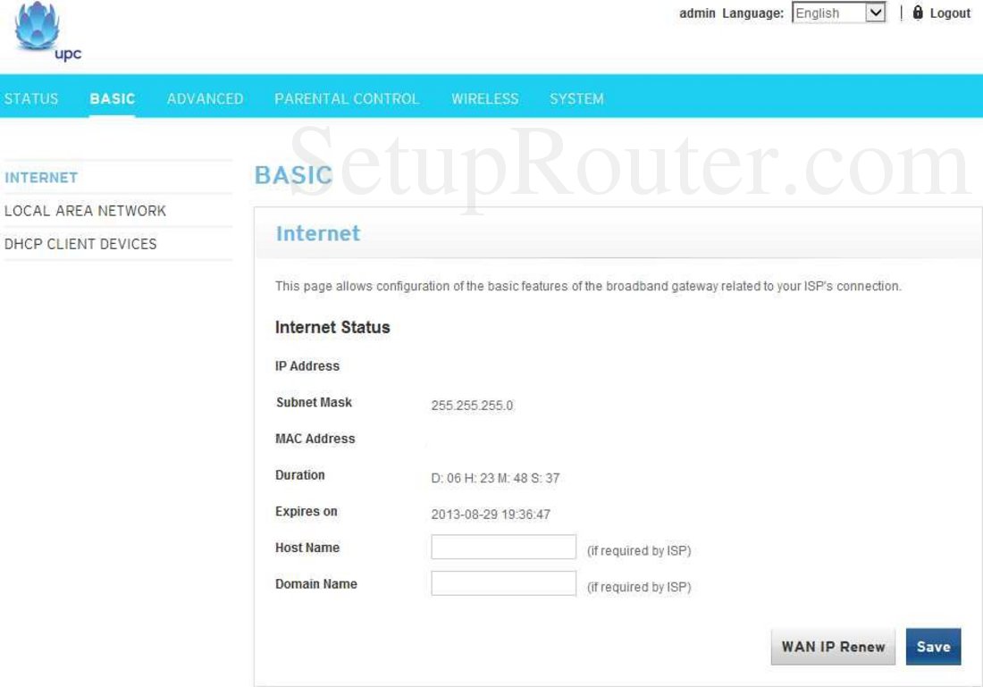The image size is (983, 687).
Task: Click the Host Name input field
Action: [x=503, y=548]
